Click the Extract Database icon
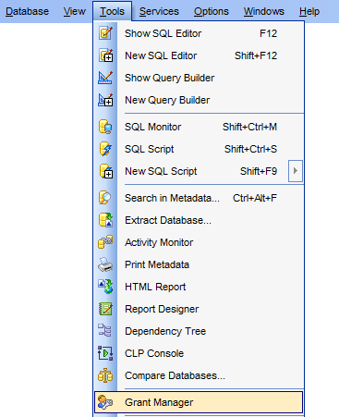Screen dimensions: 339x417 coord(105,220)
